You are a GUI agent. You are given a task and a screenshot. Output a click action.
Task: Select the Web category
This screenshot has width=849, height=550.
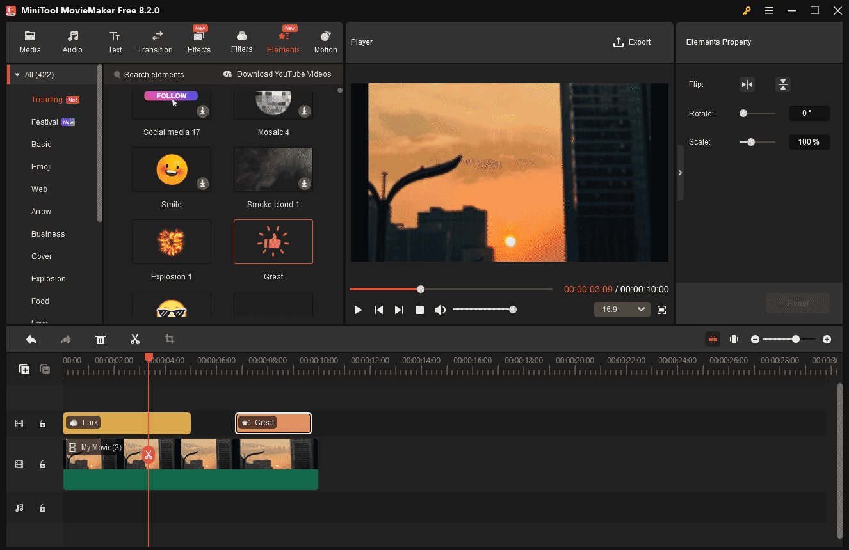[39, 189]
